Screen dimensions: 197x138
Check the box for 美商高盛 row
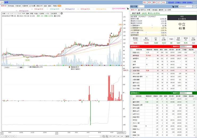131,55
